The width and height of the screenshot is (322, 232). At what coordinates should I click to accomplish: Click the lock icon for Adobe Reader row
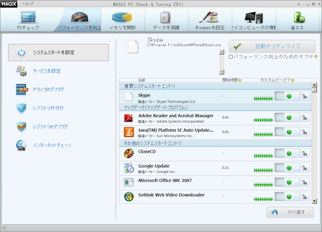[305, 118]
